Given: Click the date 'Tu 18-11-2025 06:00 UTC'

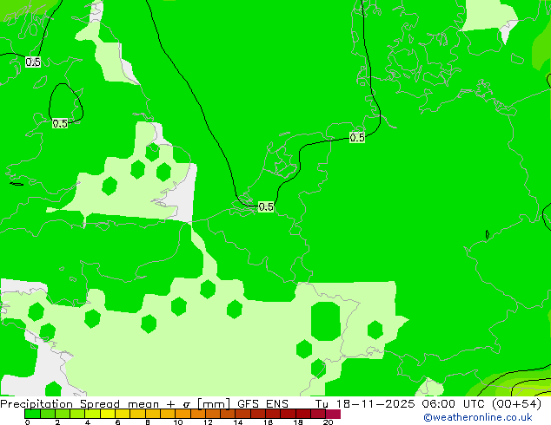Looking at the screenshot, I should [x=398, y=404].
